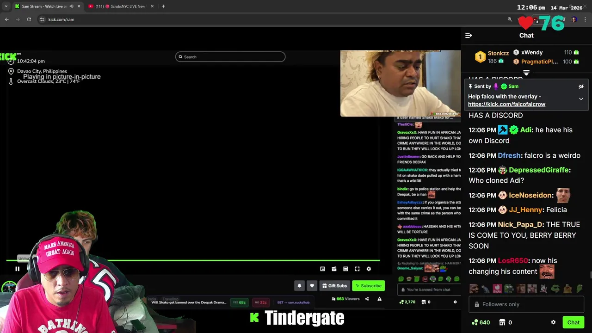592x333 pixels.
Task: Click LosR650's username in chat
Action: 513,261
